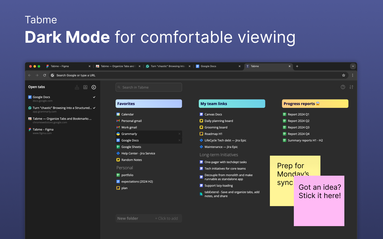Toggle the checkmark beside Google Docs open tab
383x239 pixels.
(x=94, y=97)
